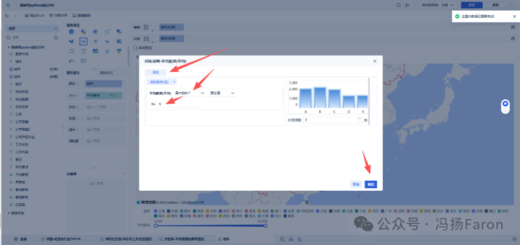
Task: Select the 记录数 field
Action: pos(20,205)
